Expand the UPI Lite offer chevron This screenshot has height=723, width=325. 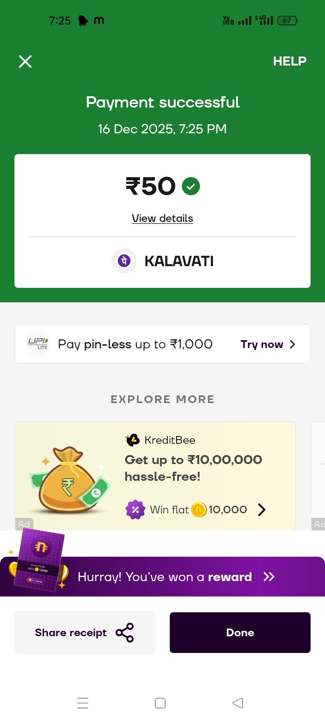(292, 344)
